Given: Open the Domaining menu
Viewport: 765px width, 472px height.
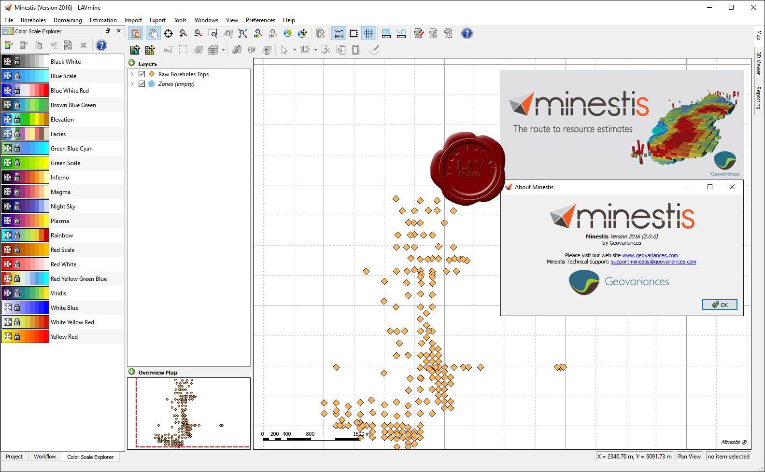Looking at the screenshot, I should click(68, 20).
